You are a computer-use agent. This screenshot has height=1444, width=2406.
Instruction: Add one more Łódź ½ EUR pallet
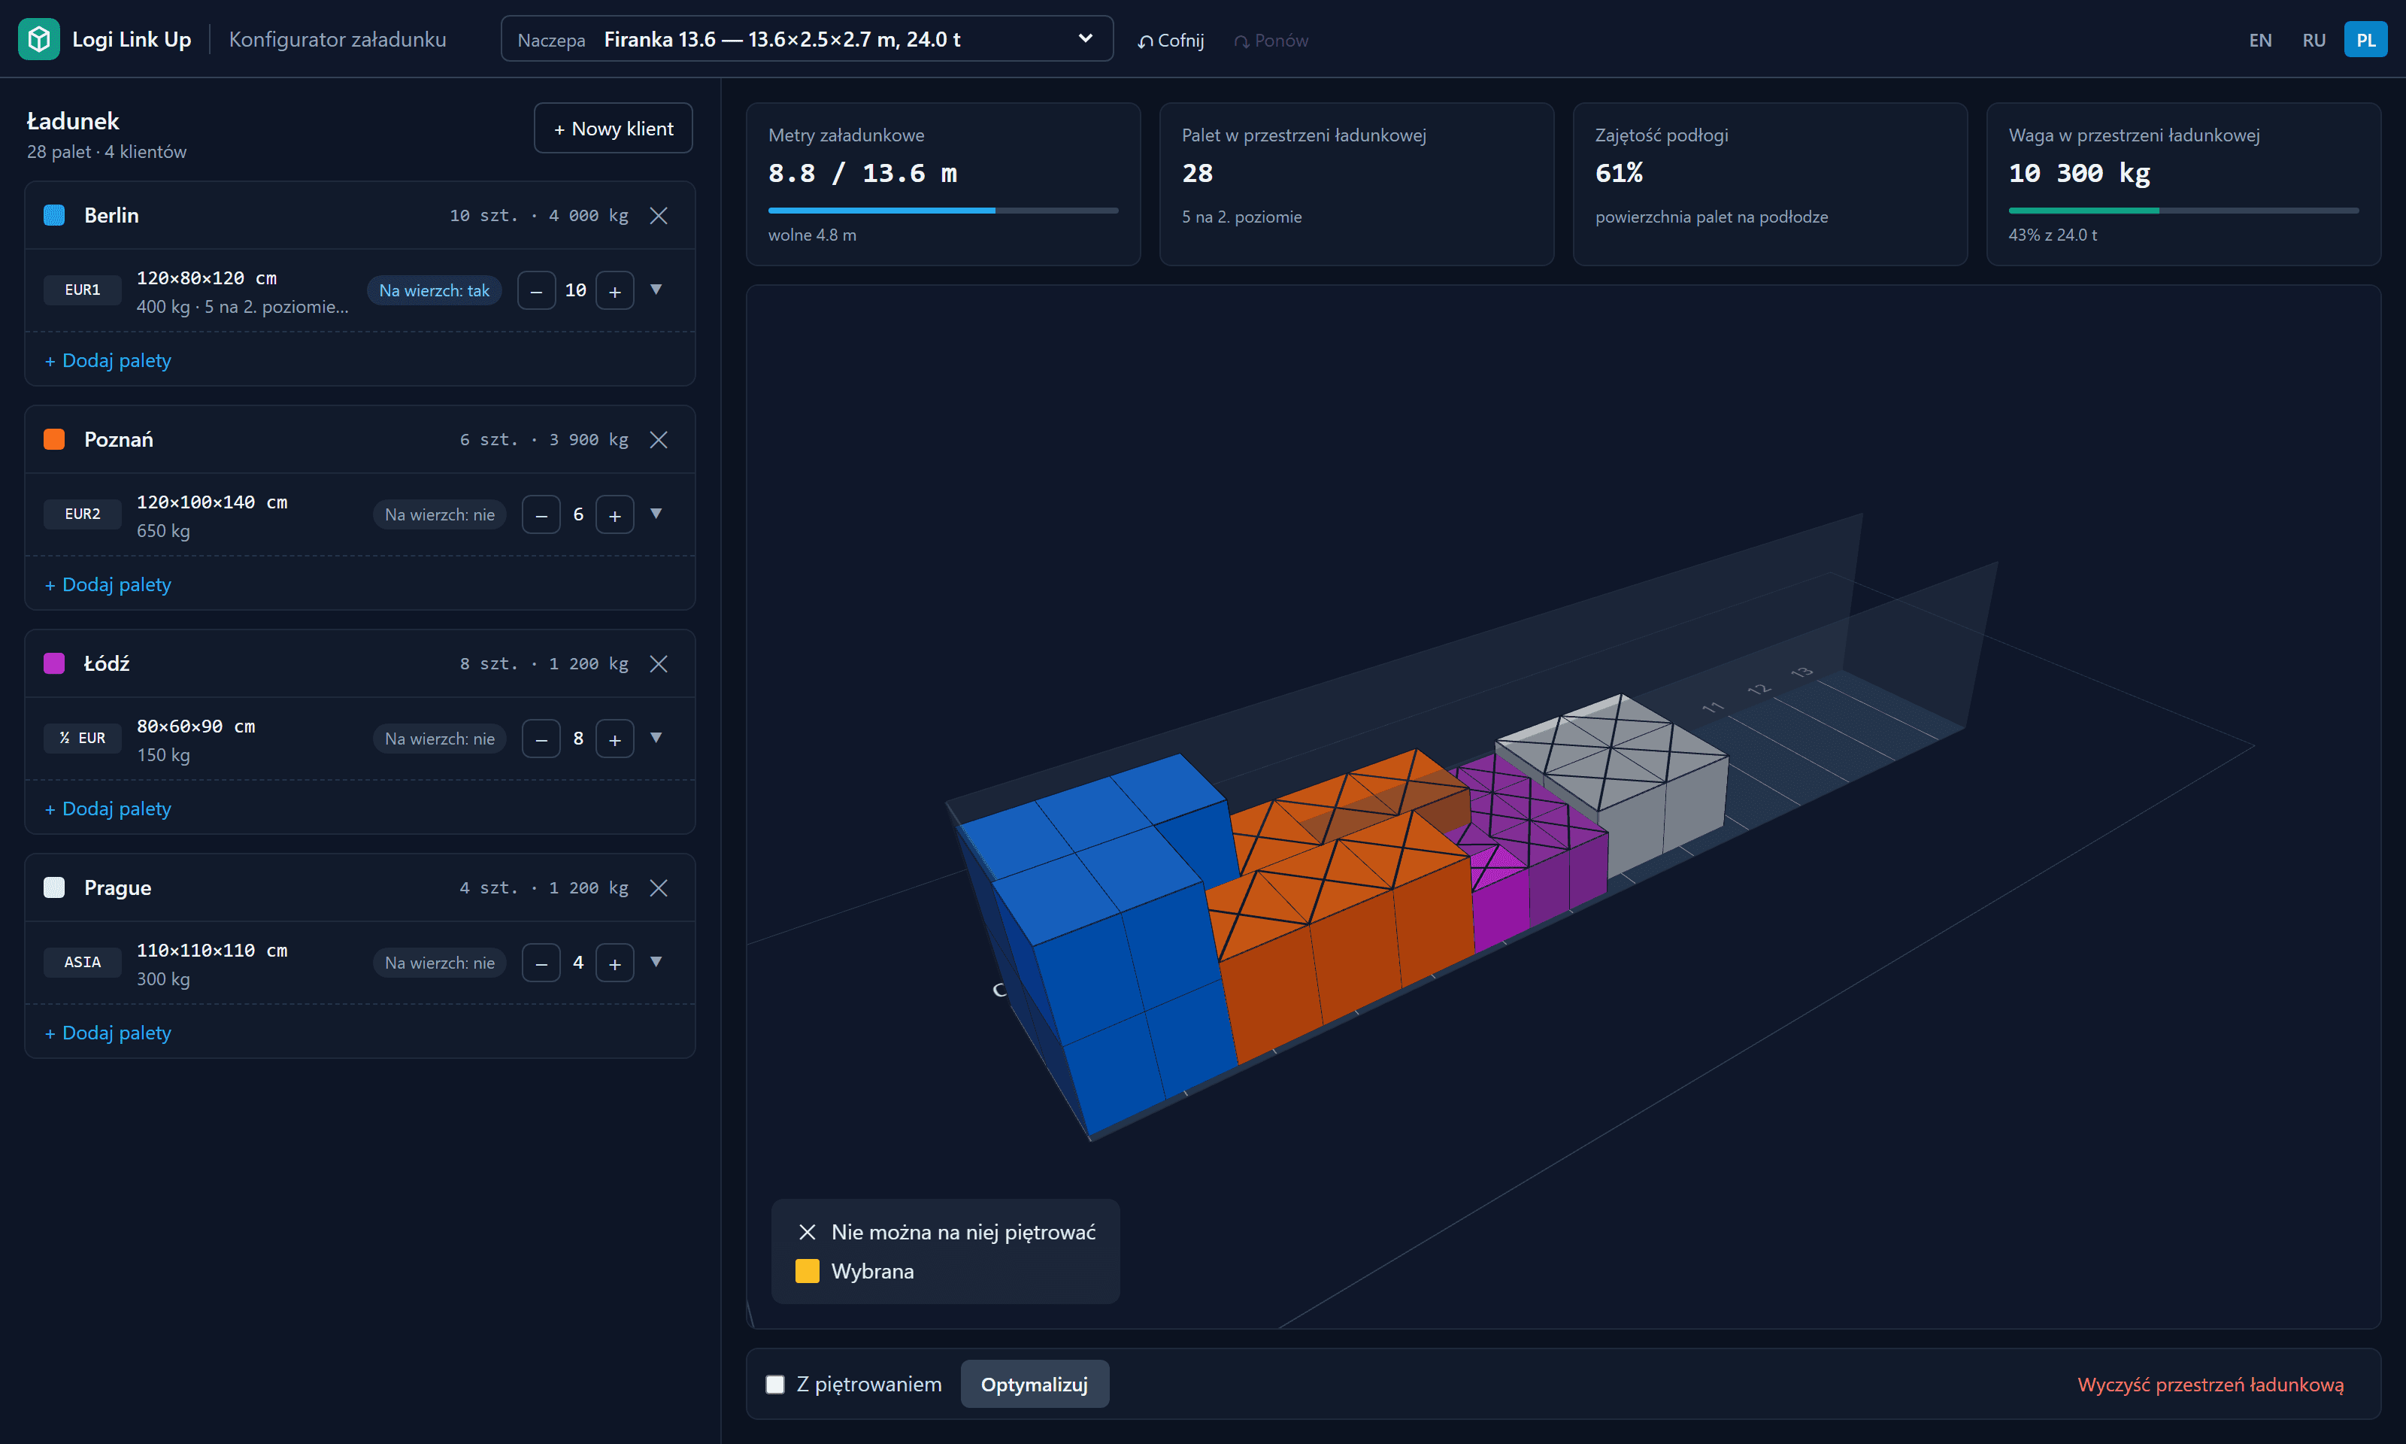pos(614,739)
